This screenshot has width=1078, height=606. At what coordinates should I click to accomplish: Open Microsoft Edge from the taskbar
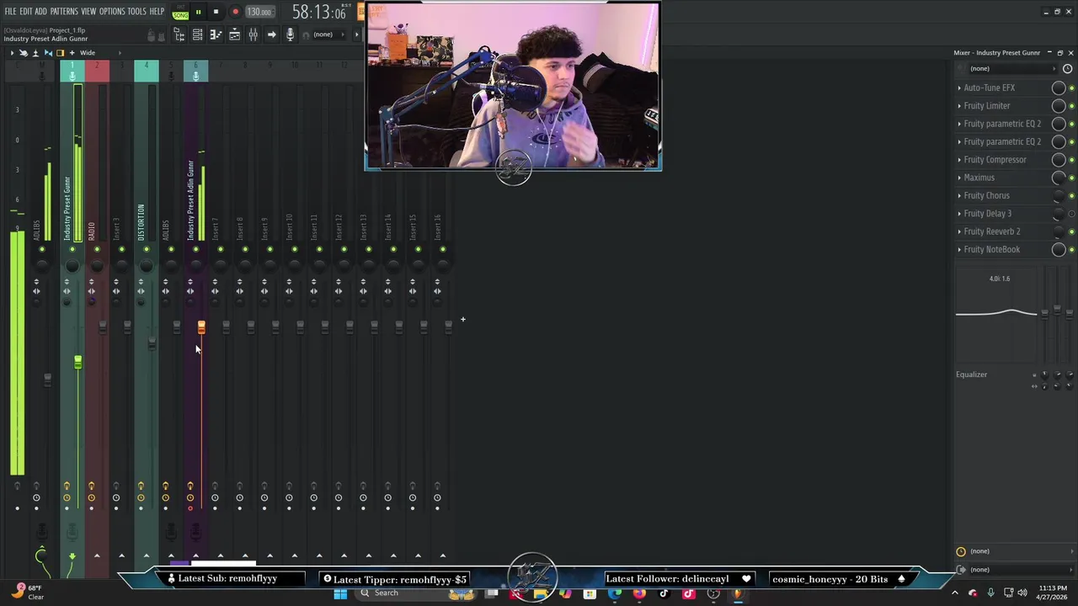615,593
